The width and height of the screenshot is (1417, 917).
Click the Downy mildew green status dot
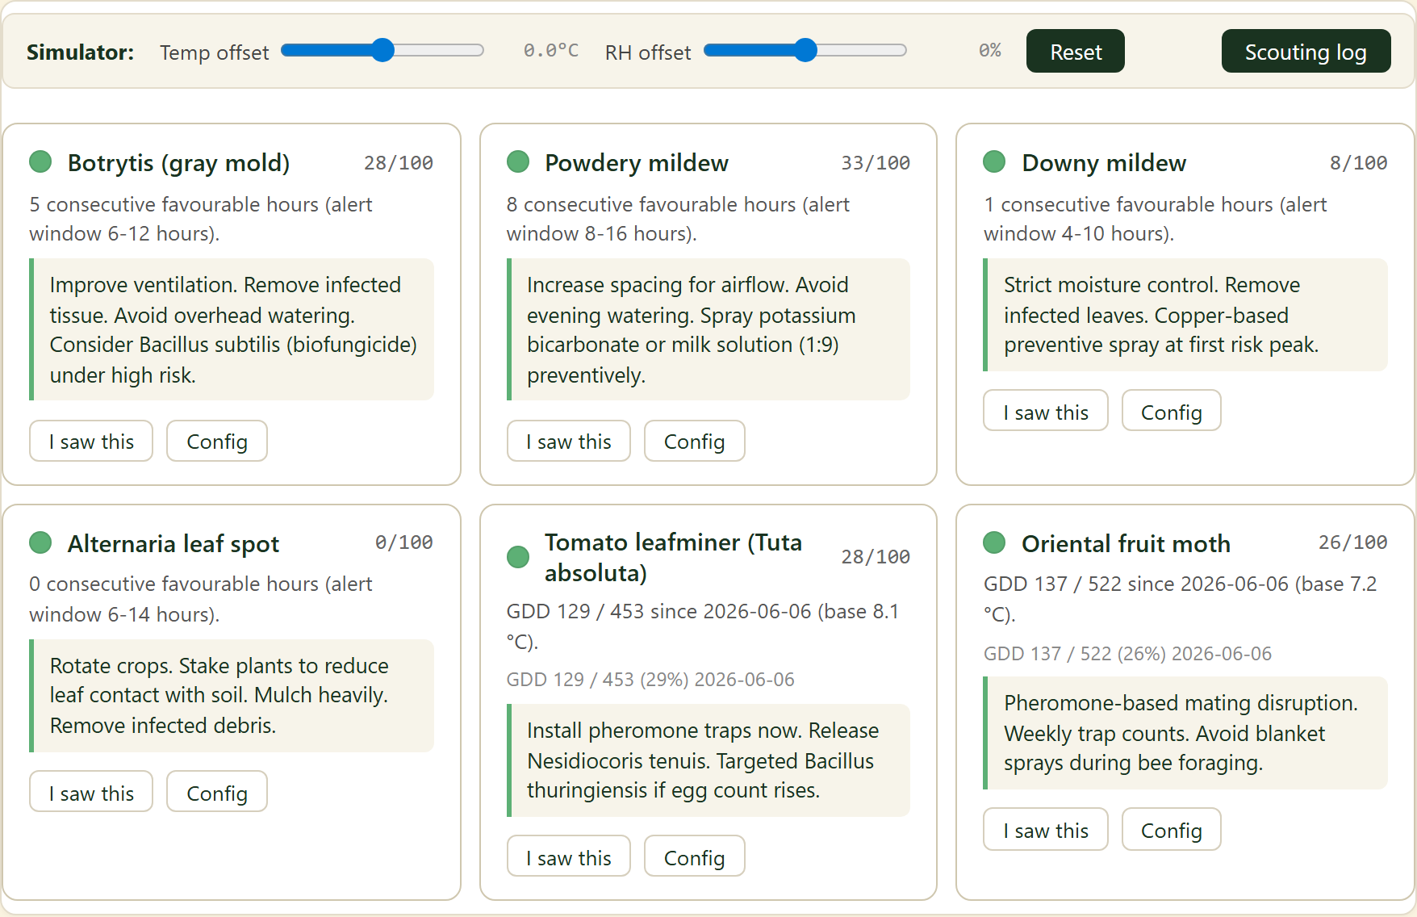click(994, 162)
